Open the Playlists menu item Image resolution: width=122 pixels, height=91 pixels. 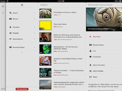(22, 33)
